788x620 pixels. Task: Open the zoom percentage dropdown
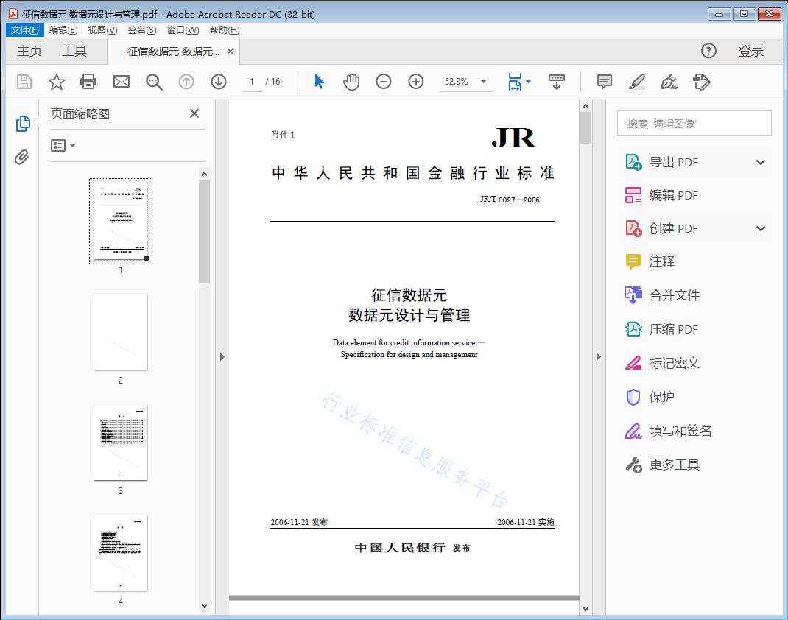[x=482, y=82]
